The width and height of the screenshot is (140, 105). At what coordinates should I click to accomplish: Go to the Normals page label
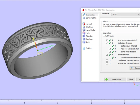pyautogui.click(x=89, y=24)
